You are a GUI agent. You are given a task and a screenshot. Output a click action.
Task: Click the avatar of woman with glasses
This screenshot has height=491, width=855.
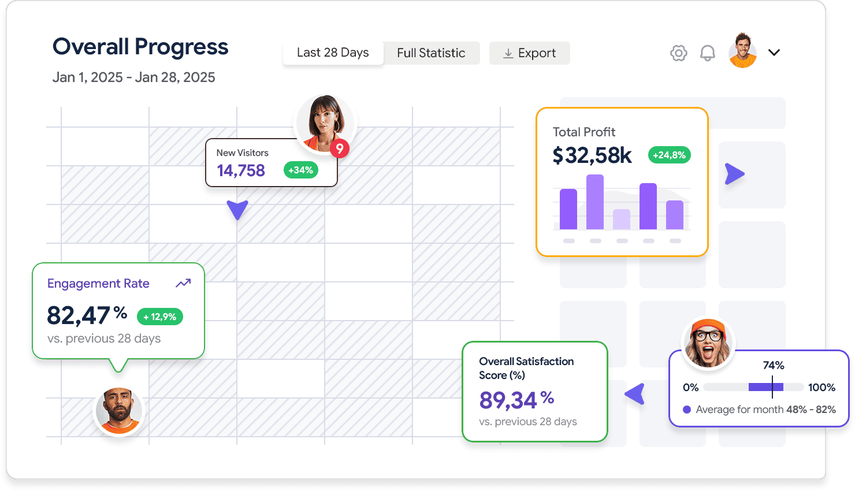click(x=708, y=344)
